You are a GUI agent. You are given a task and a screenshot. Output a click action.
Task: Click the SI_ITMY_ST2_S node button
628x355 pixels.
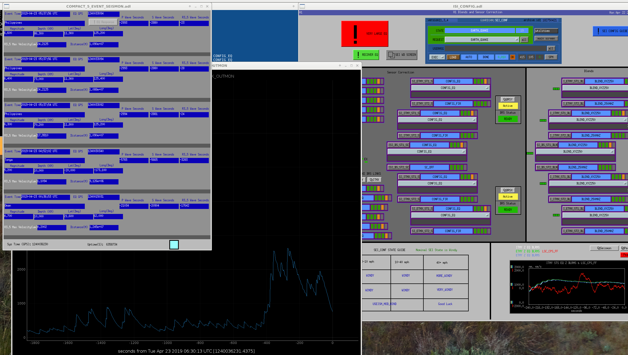click(409, 136)
